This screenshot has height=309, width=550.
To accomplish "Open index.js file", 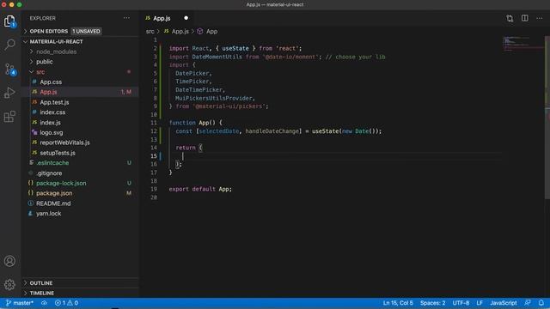I will click(x=81, y=123).
